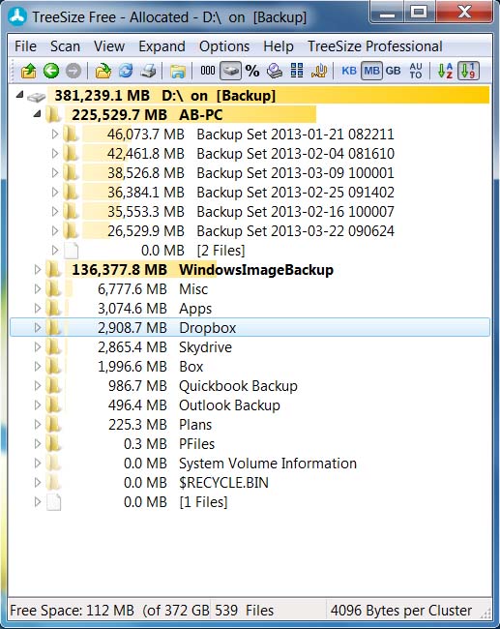Collapse the AB-PC folder node

pyautogui.click(x=38, y=114)
